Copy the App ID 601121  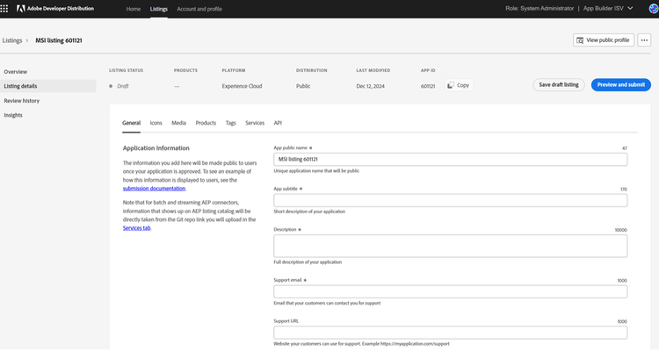pos(458,85)
